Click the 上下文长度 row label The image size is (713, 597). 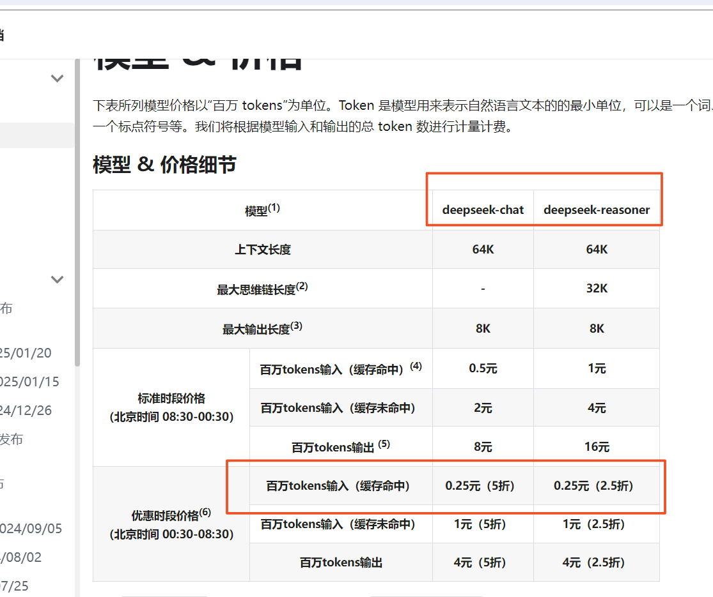click(x=262, y=249)
